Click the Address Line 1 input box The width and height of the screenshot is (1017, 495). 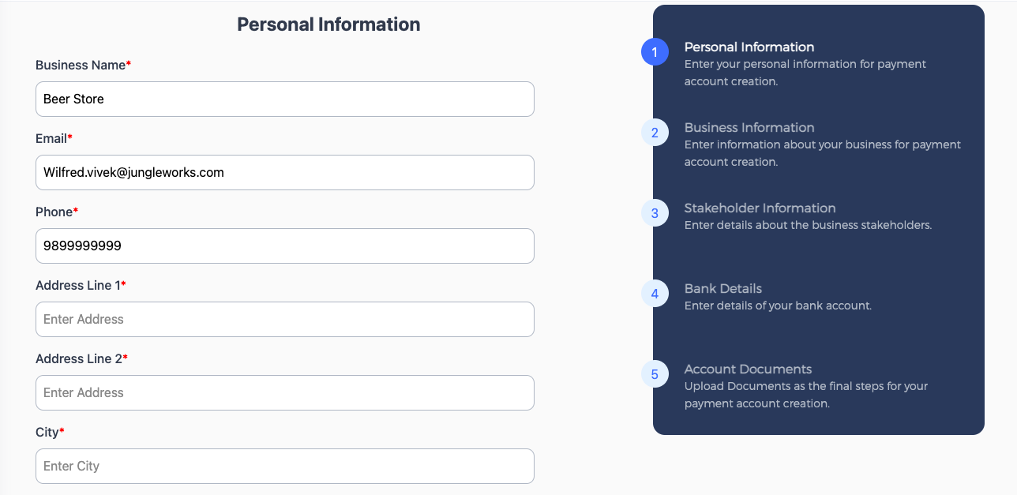[x=285, y=319]
